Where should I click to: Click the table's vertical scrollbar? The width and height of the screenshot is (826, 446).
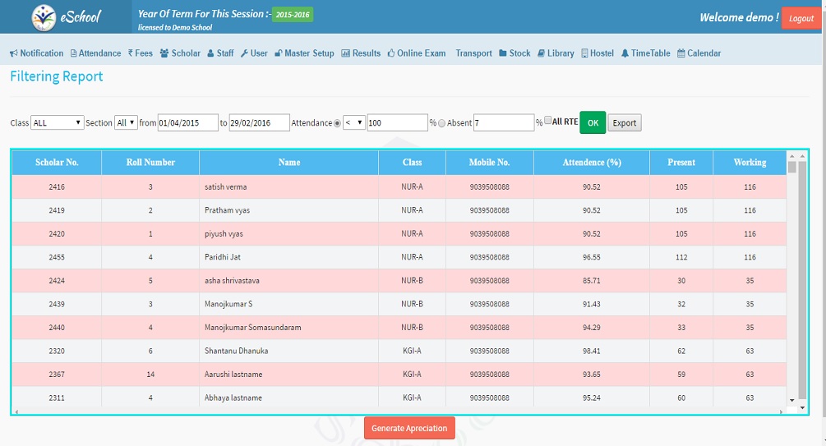(791, 279)
